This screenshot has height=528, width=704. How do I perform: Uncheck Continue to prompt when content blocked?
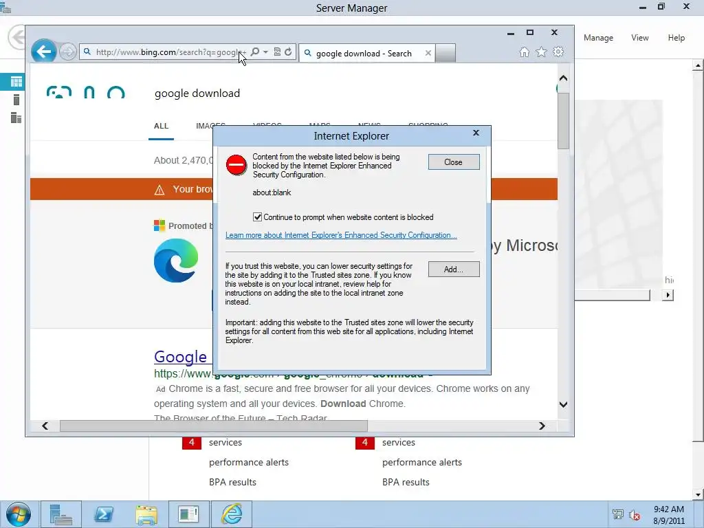point(257,217)
